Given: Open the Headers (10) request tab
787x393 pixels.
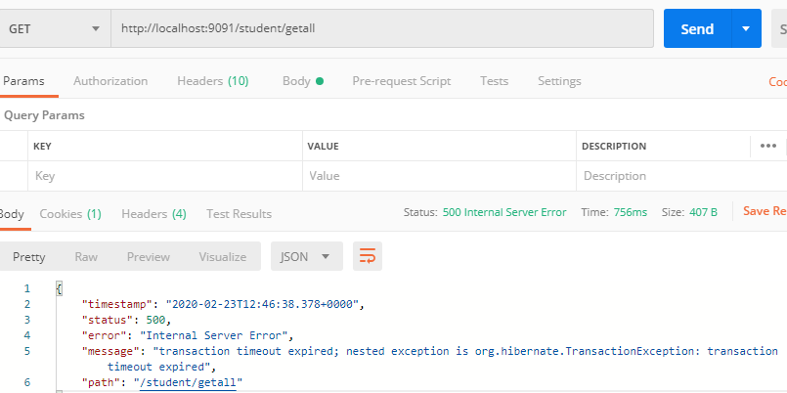Looking at the screenshot, I should click(212, 81).
